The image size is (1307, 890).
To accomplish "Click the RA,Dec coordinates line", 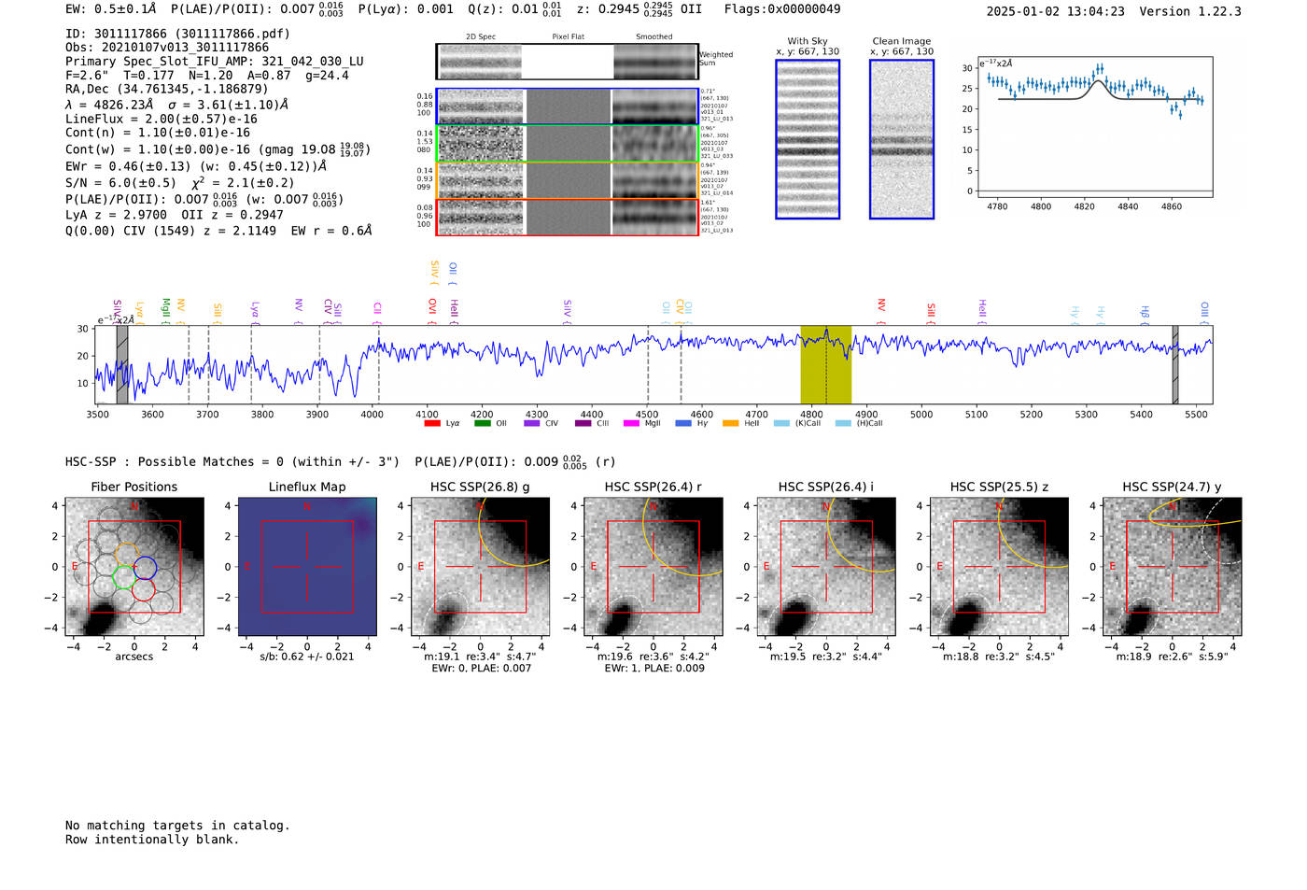I will (167, 90).
